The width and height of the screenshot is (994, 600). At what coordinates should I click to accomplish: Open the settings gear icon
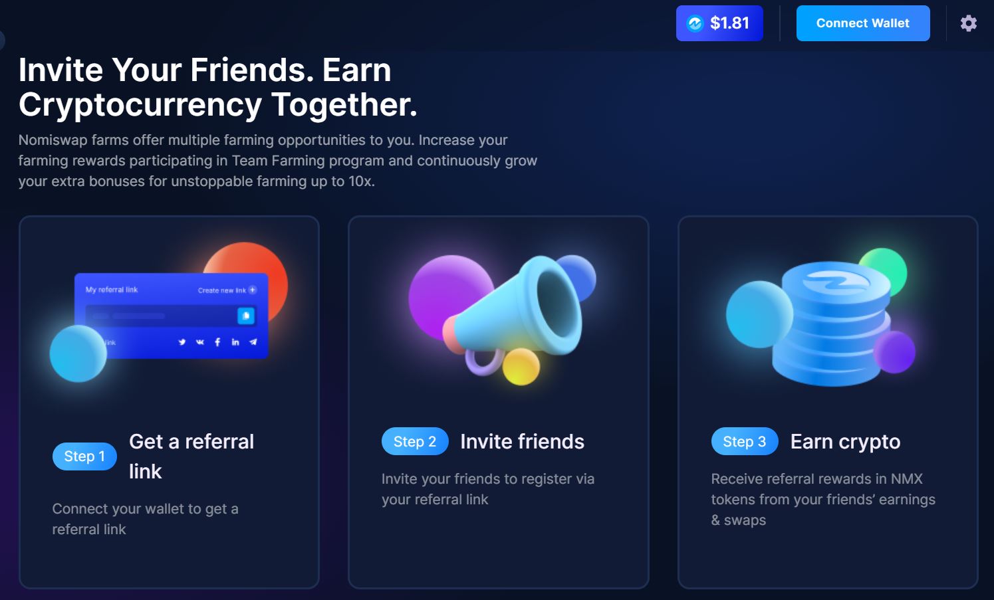coord(969,23)
